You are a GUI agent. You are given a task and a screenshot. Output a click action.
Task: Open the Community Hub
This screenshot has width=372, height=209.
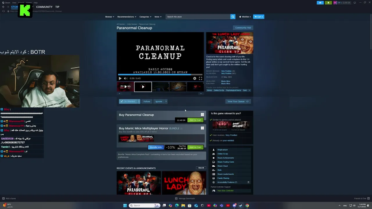pyautogui.click(x=243, y=28)
